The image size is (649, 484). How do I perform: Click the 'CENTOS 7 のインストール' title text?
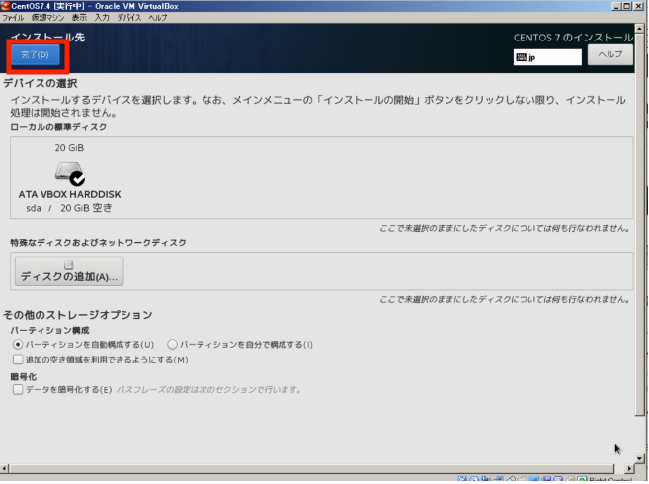click(573, 38)
